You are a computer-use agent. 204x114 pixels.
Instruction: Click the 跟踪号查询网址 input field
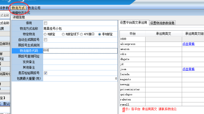80,56
